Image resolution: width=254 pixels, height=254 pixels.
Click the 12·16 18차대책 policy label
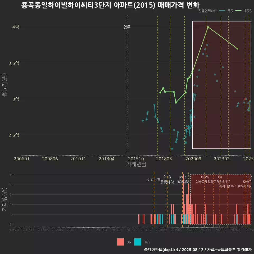coord(182,179)
